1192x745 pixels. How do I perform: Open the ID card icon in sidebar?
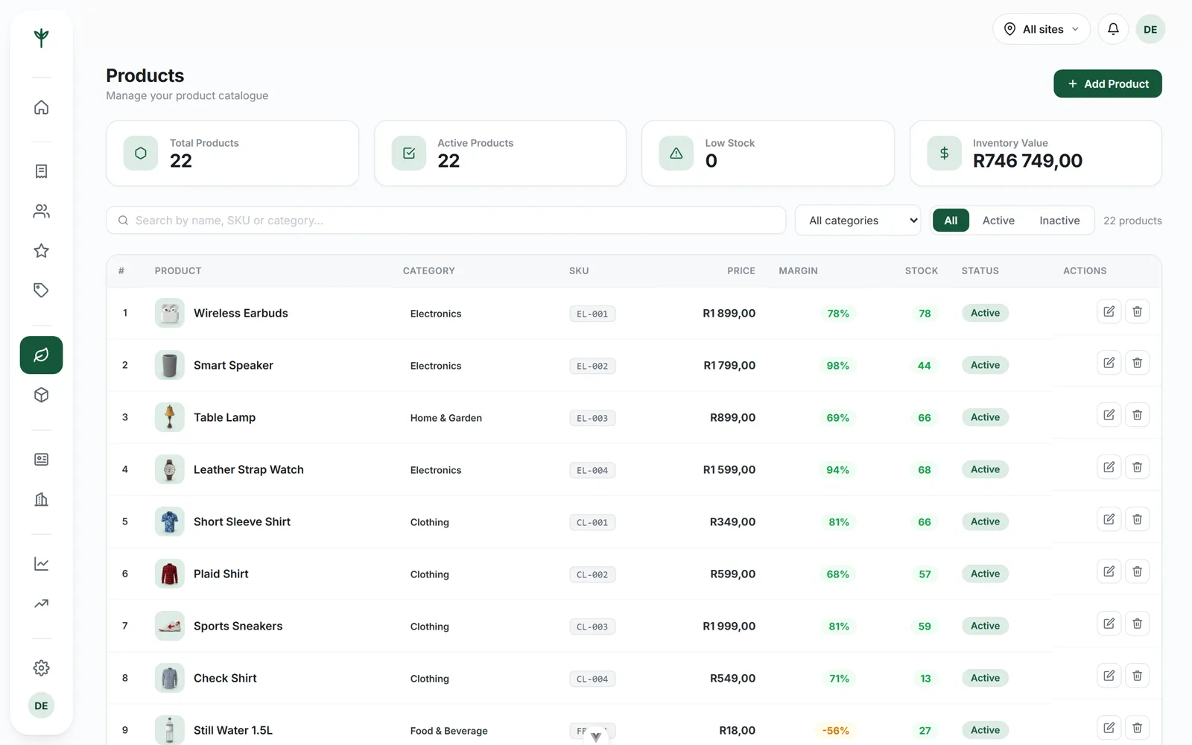pyautogui.click(x=41, y=460)
